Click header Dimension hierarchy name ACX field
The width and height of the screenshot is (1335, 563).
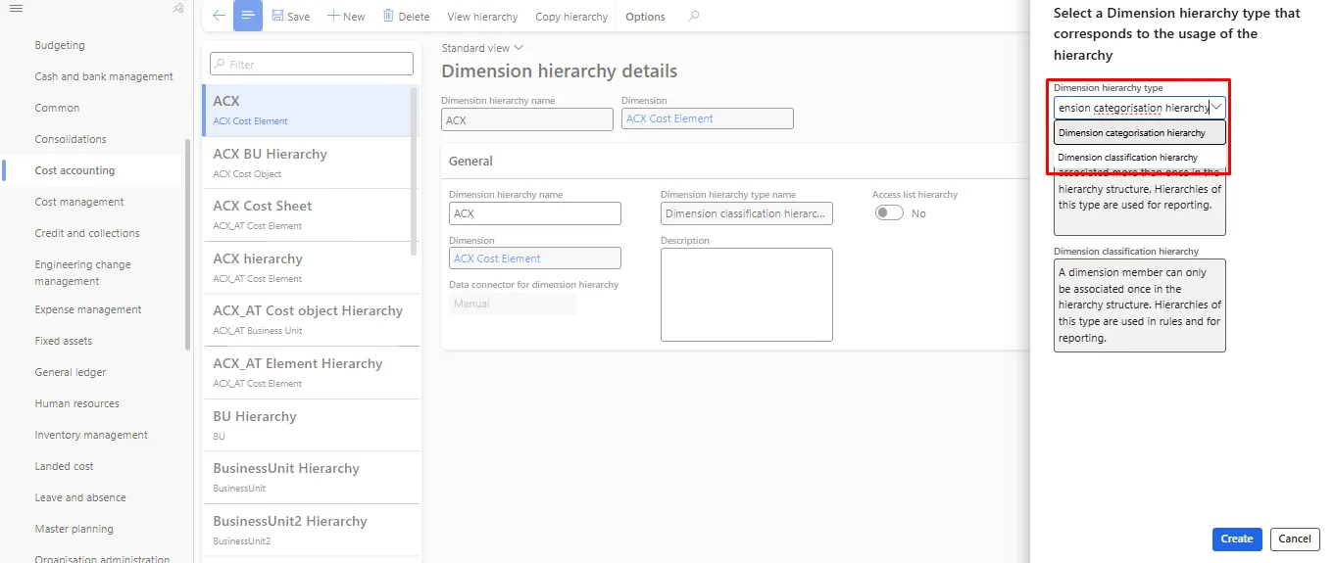coord(527,118)
